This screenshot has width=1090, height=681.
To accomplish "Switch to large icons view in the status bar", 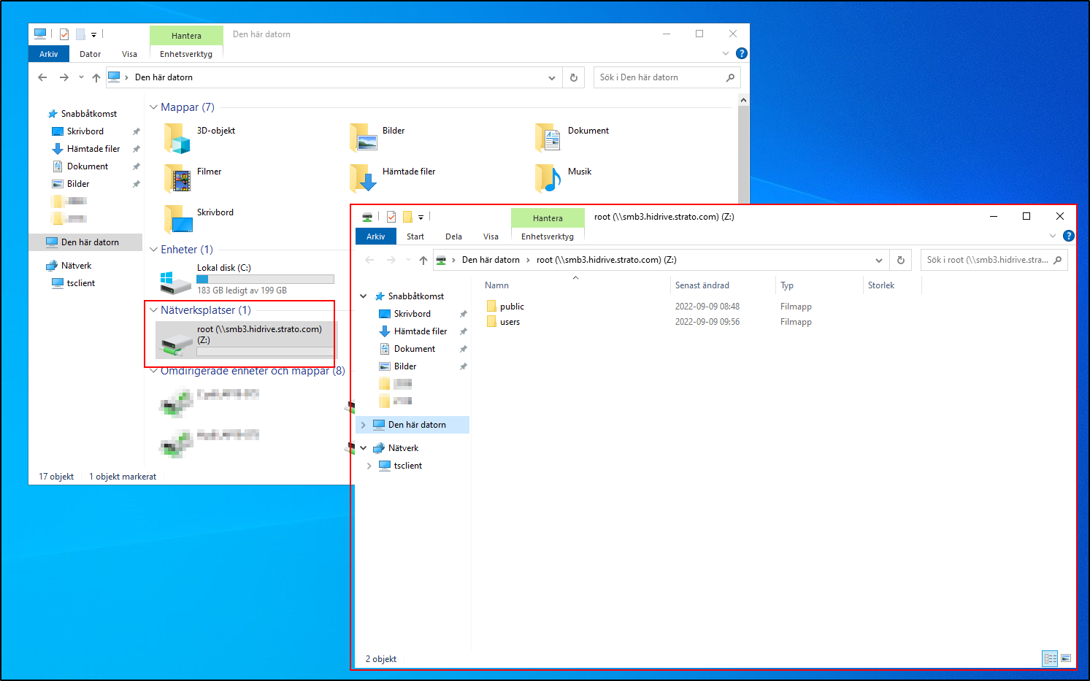I will pyautogui.click(x=1066, y=658).
